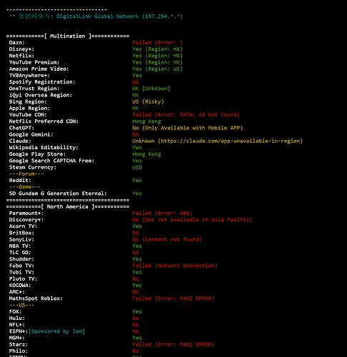Click the ---Forum--- subheading
The width and height of the screenshot is (347, 357).
[x=26, y=174]
